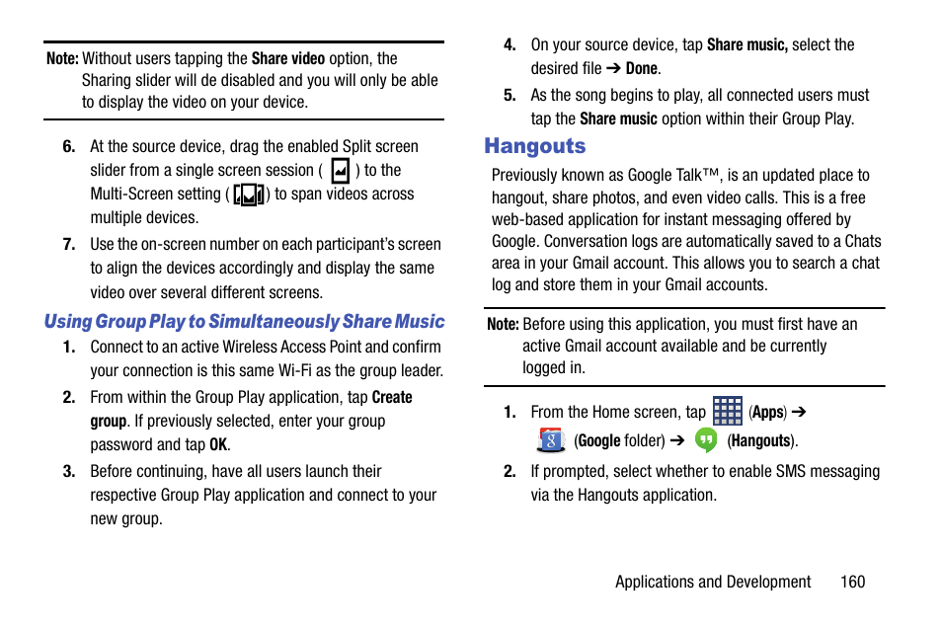
Task: Click the Multi-Screen setting icon
Action: [249, 195]
